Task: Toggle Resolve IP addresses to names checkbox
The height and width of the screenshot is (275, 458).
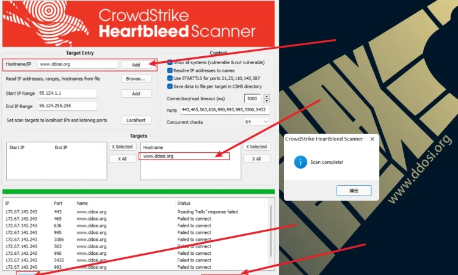Action: (x=170, y=70)
